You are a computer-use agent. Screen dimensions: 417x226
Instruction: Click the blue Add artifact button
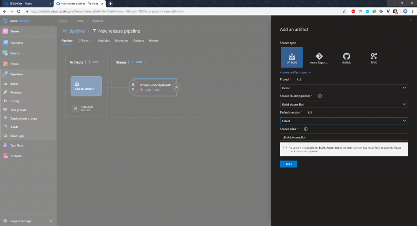click(289, 164)
